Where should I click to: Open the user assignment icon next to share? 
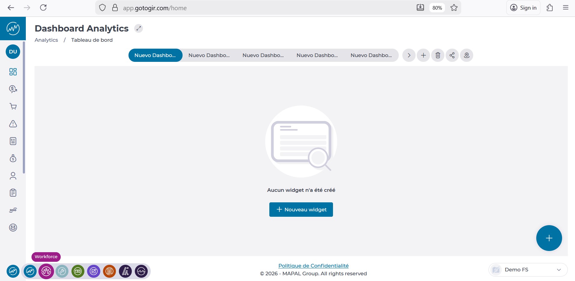pos(467,55)
